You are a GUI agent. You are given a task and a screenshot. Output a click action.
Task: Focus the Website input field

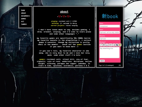click(110, 39)
